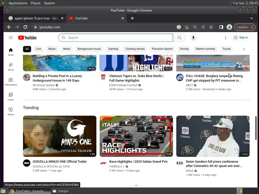Viewport: 259px width, 194px height.
Task: Click the zoom magnifier icon in address bar
Action: pyautogui.click(x=195, y=27)
